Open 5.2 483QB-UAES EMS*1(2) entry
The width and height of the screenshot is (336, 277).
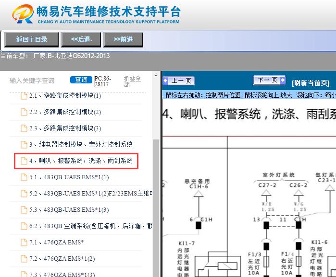(91, 194)
